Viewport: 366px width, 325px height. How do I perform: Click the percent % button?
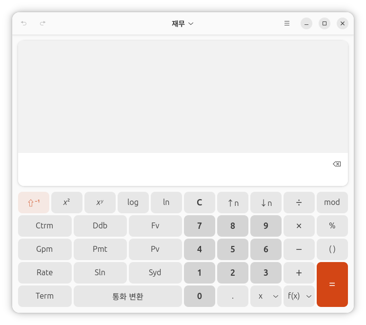coord(332,226)
